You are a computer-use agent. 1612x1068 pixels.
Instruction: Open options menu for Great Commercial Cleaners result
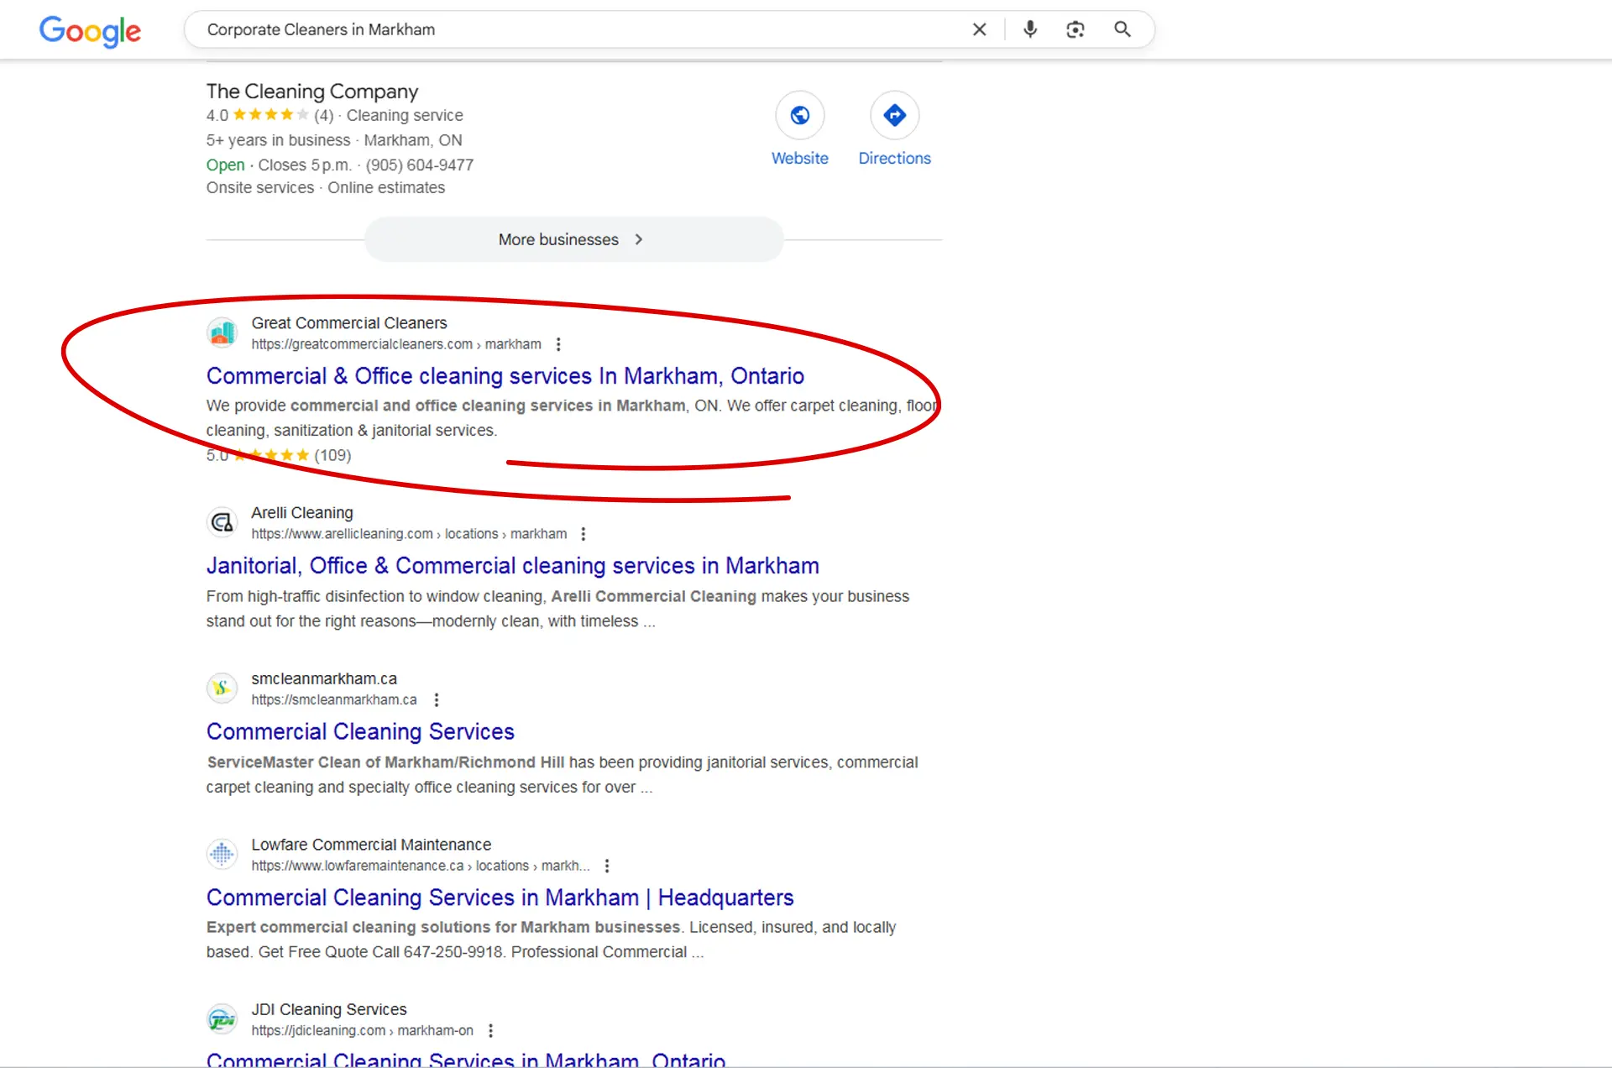click(x=558, y=344)
